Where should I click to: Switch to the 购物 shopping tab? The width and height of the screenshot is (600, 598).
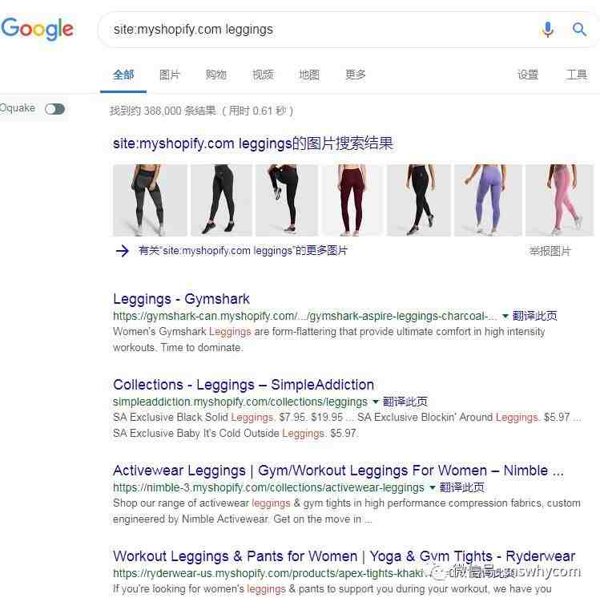(216, 75)
